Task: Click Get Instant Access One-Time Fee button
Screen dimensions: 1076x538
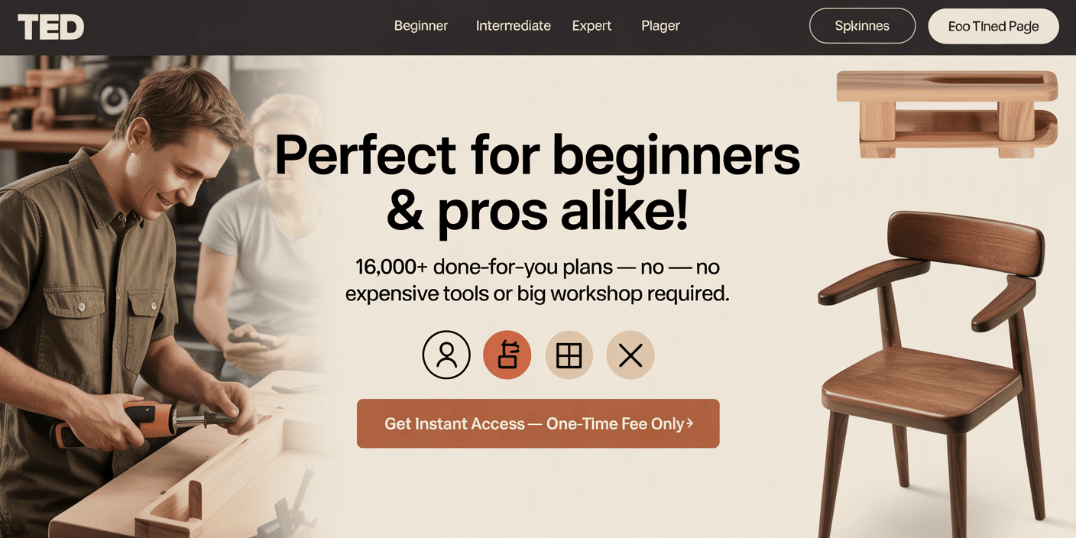Action: 538,423
